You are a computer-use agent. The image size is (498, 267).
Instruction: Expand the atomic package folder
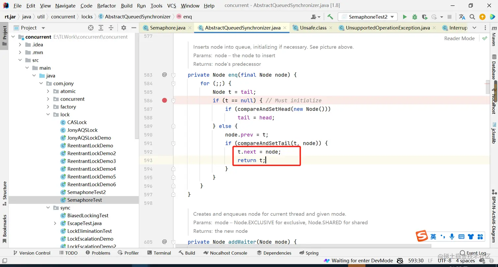(48, 91)
